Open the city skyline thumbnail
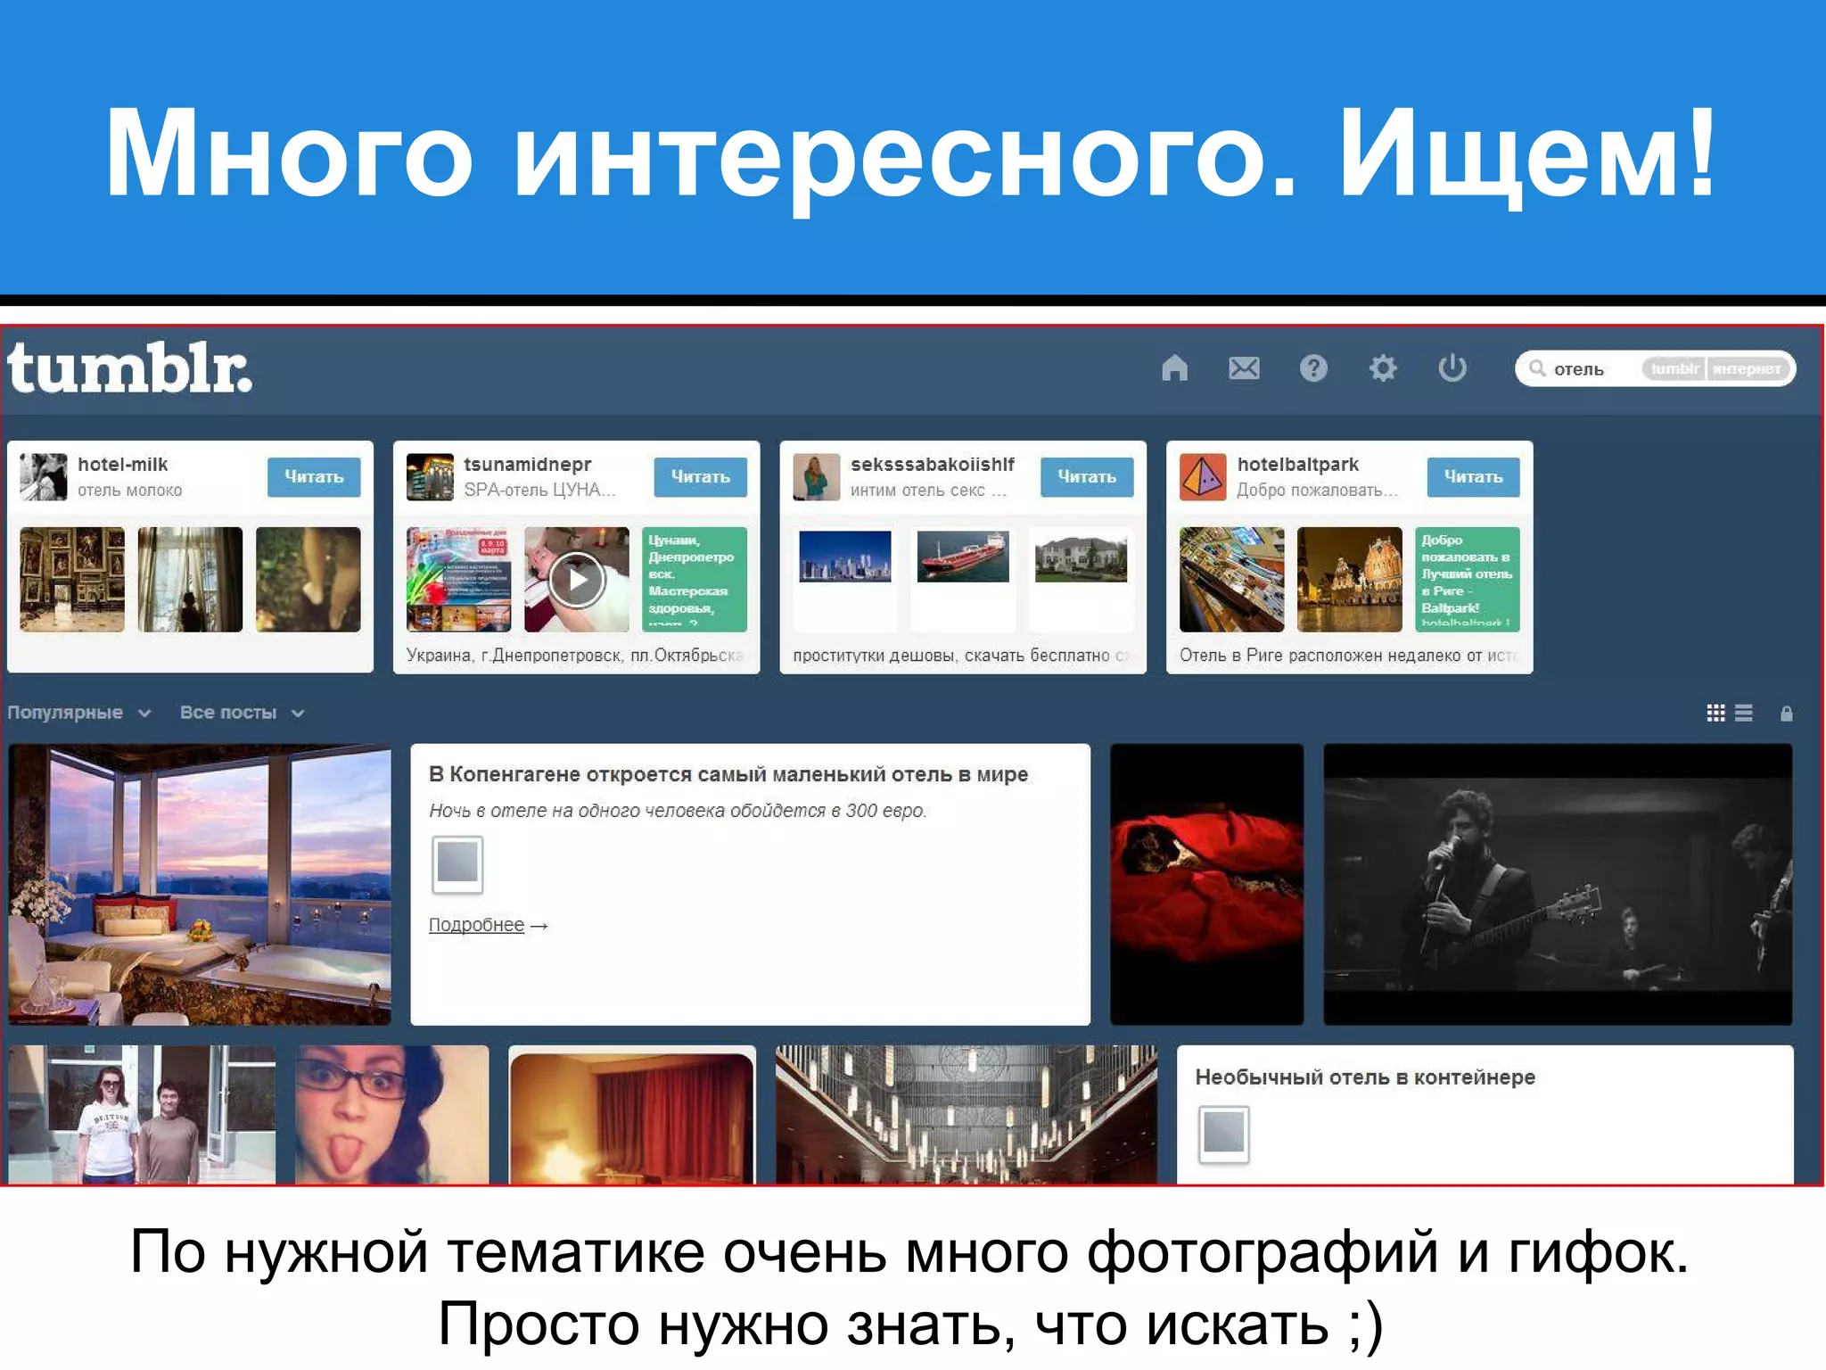The height and width of the screenshot is (1370, 1826). 845,580
